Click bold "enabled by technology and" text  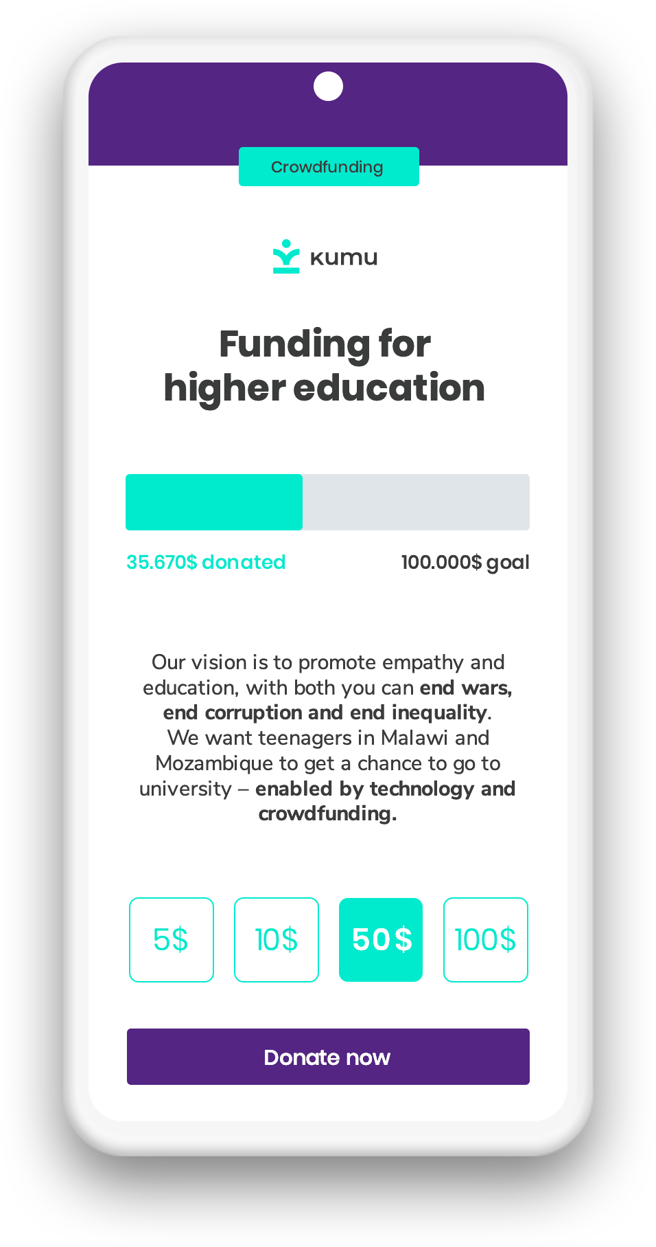385,789
